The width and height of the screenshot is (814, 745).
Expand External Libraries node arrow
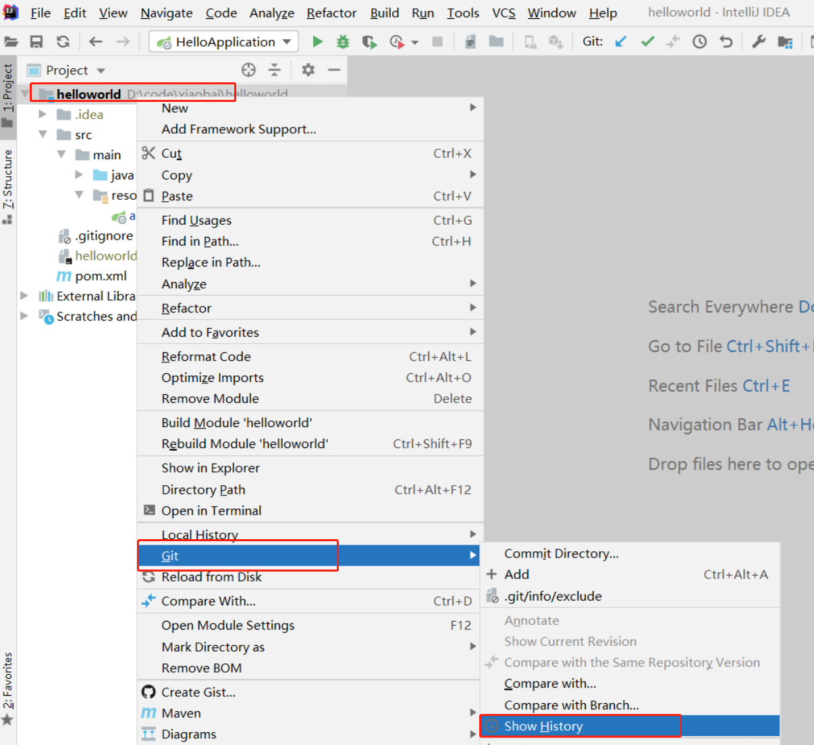tap(24, 296)
